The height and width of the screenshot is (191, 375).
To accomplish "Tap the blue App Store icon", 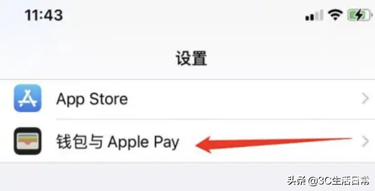I will (x=28, y=98).
